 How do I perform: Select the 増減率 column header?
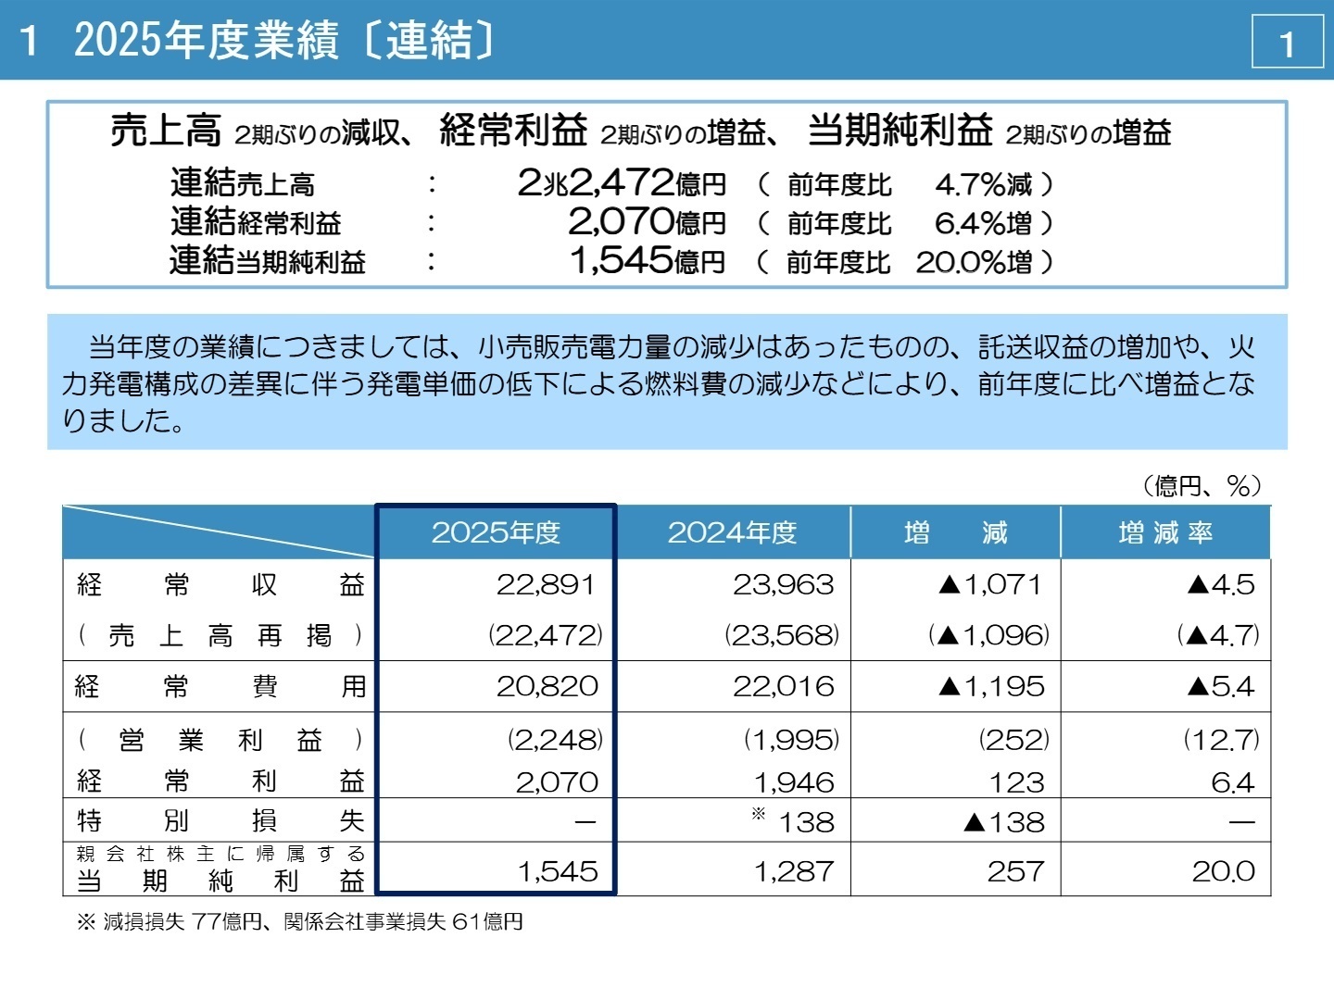tap(1165, 532)
